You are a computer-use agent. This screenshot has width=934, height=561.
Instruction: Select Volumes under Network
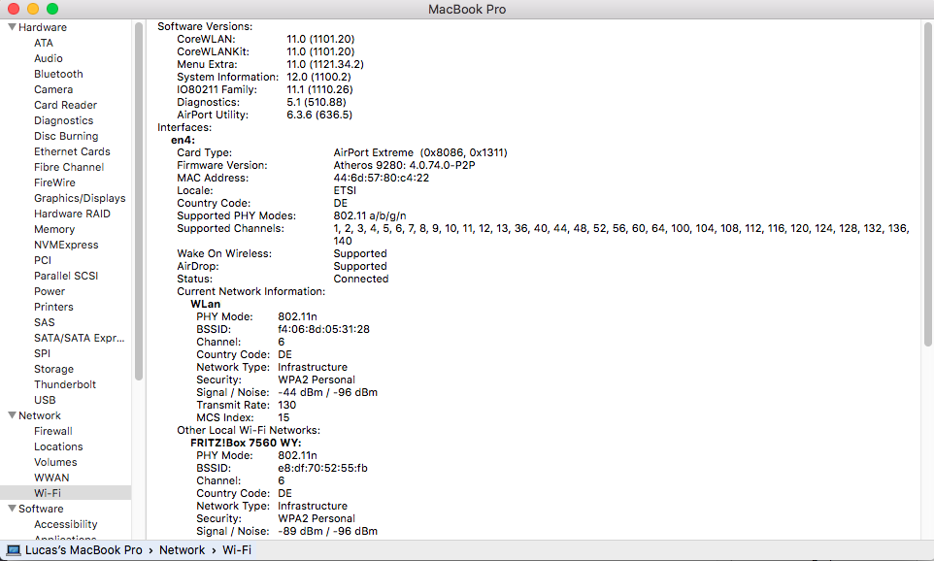[x=55, y=462]
